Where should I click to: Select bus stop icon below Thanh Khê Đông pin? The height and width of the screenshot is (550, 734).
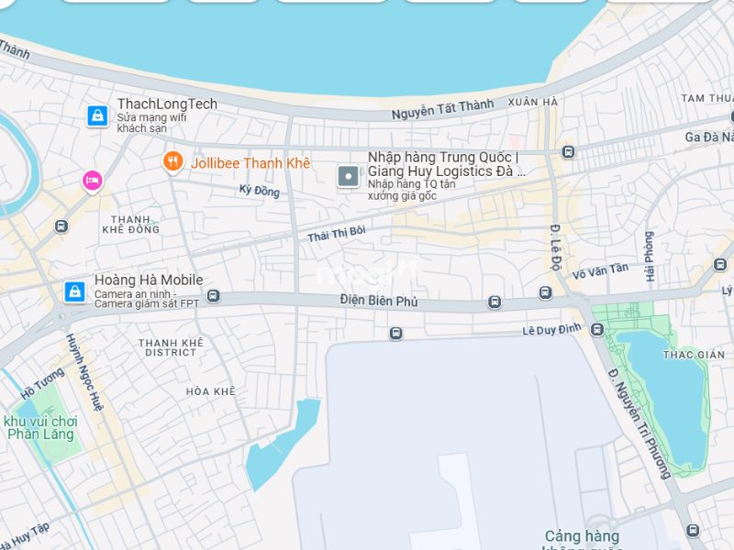(61, 226)
